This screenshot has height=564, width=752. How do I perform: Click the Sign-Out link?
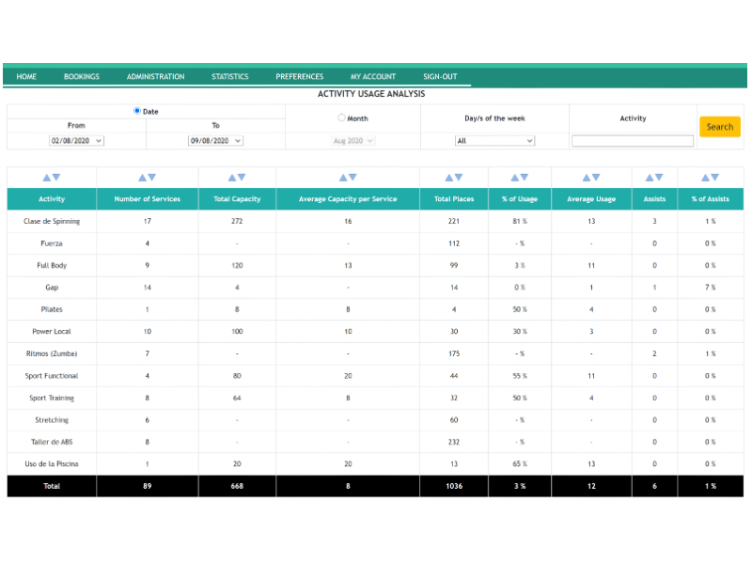439,77
